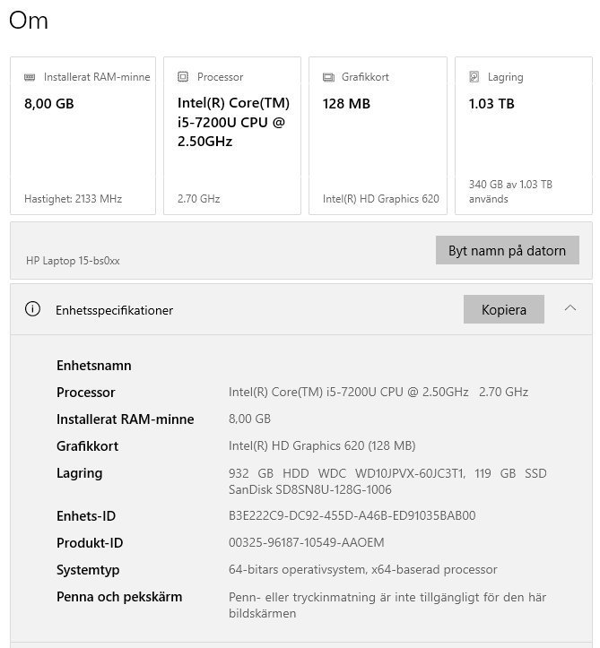Viewport: 600px width, 648px height.
Task: Click the RAM memory chip icon
Action: tap(30, 77)
